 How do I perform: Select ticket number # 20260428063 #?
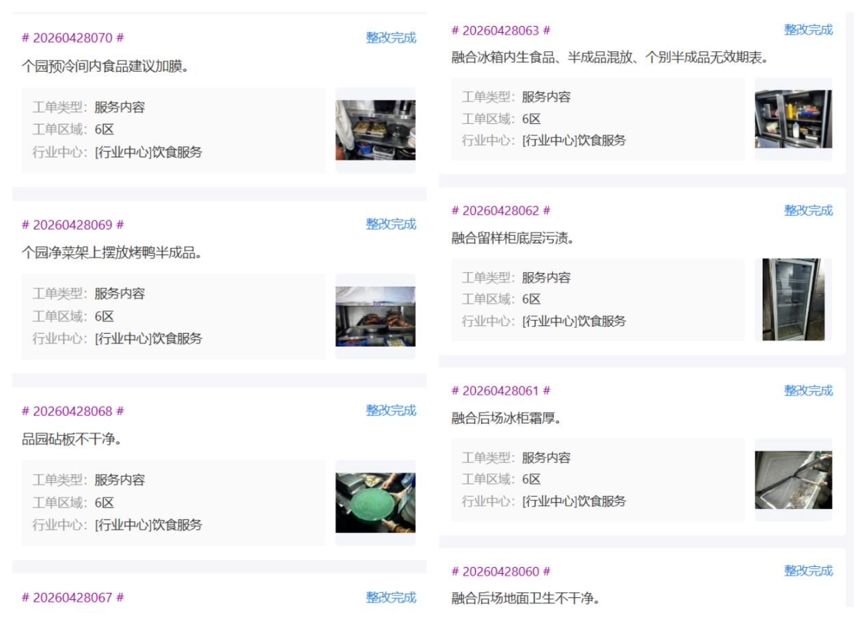click(501, 30)
